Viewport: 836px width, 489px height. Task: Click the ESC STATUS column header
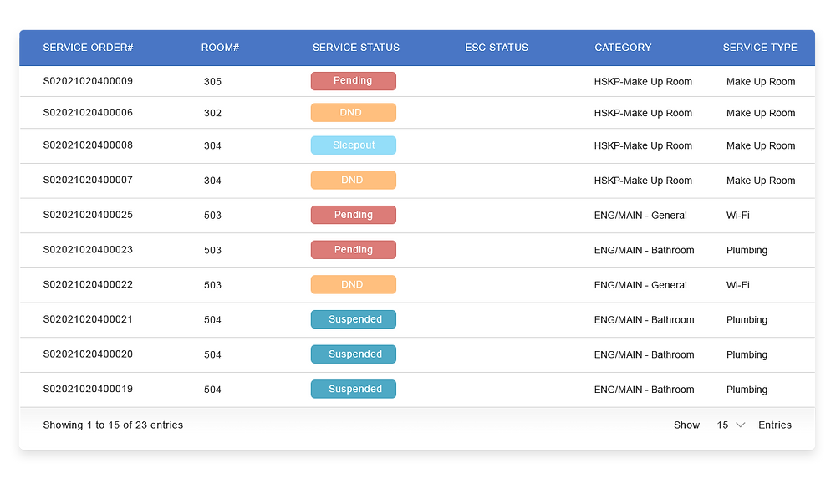(497, 48)
